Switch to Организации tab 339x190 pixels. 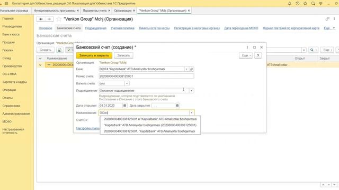[x=122, y=11]
